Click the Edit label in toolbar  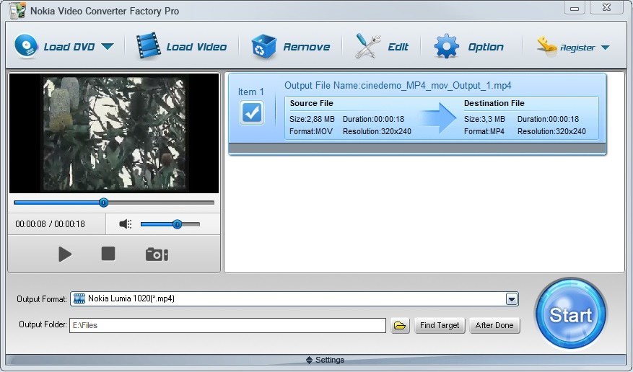pos(398,47)
